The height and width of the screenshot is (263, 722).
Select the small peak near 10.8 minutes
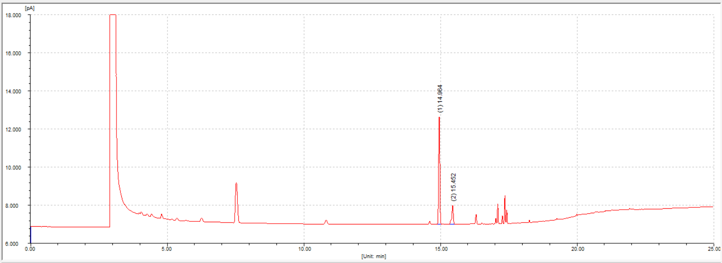[326, 221]
